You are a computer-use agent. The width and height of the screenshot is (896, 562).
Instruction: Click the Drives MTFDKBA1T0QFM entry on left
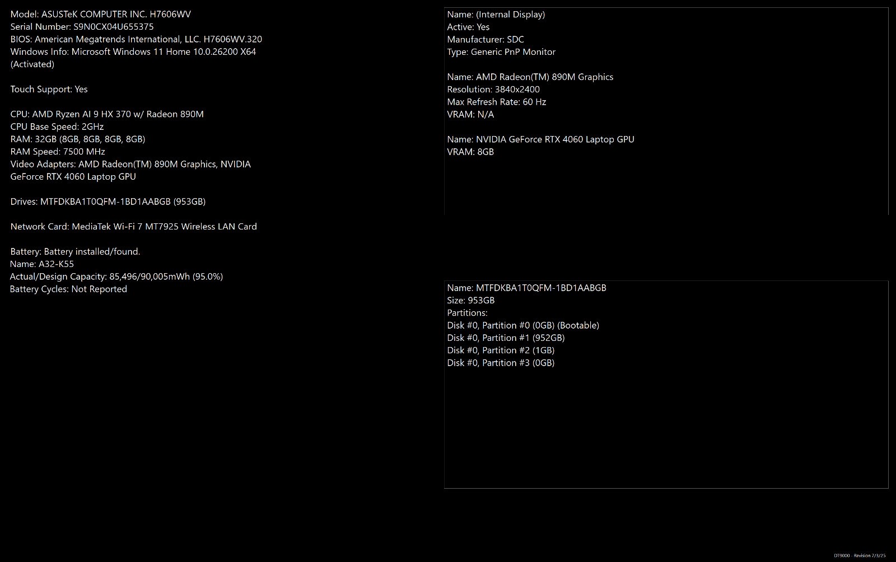point(108,202)
